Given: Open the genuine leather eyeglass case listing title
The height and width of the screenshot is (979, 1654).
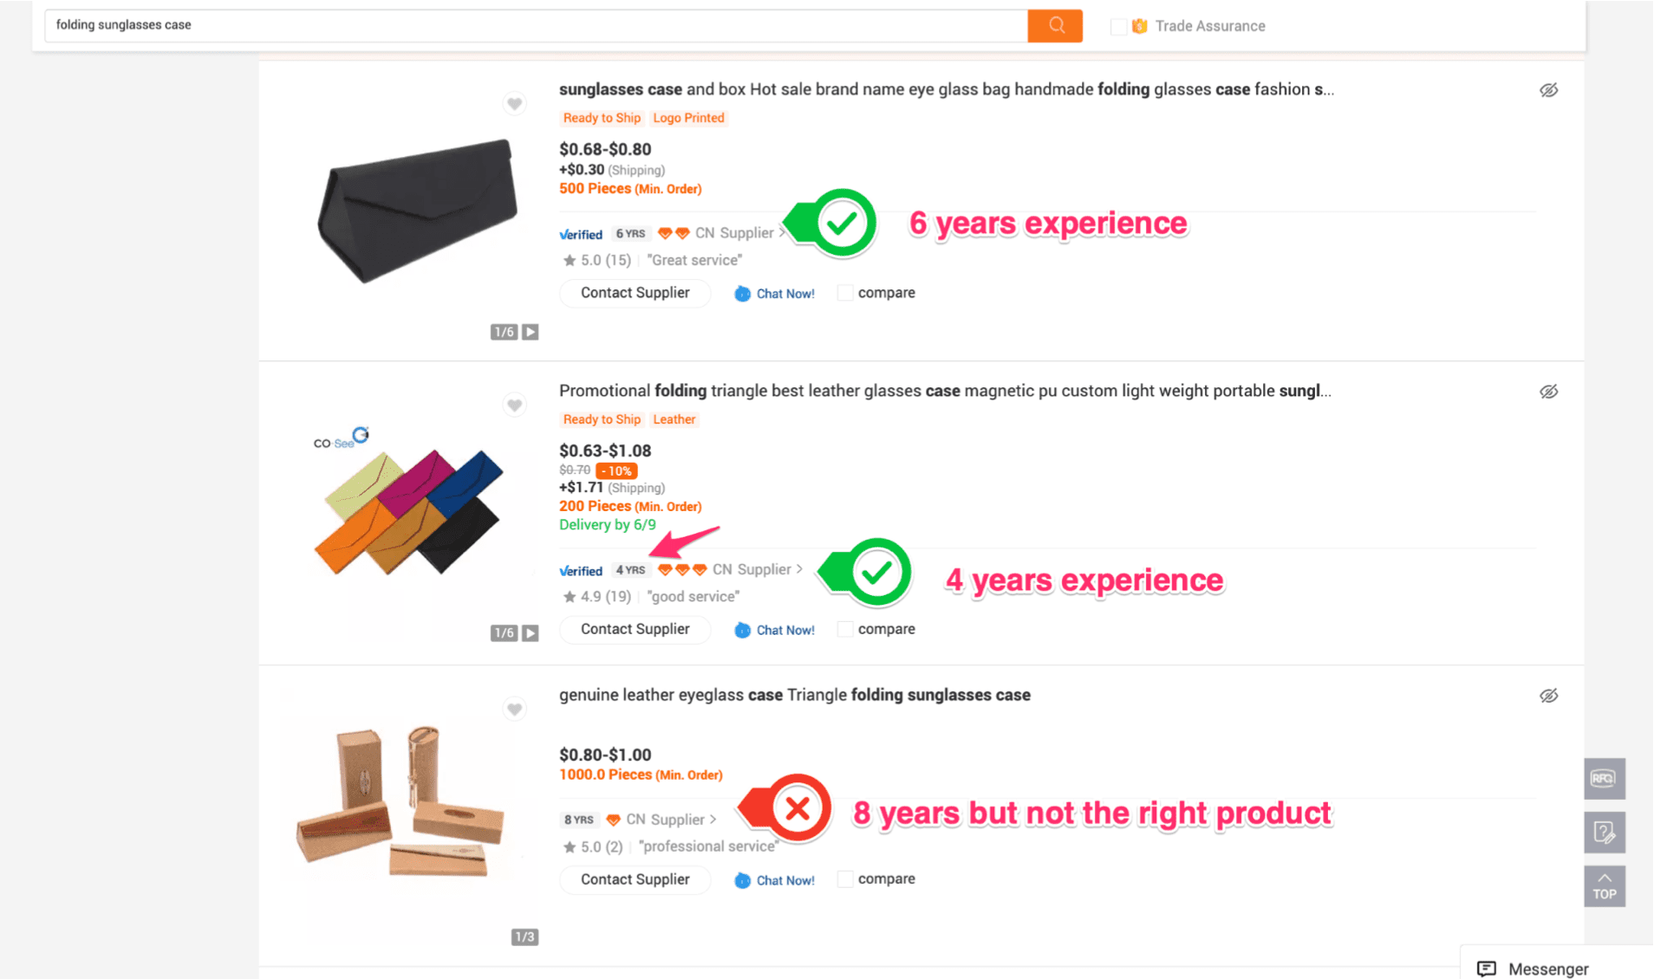Looking at the screenshot, I should [794, 694].
